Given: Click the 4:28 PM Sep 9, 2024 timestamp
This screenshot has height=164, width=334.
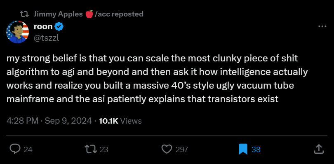Looking at the screenshot, I should pyautogui.click(x=49, y=121).
